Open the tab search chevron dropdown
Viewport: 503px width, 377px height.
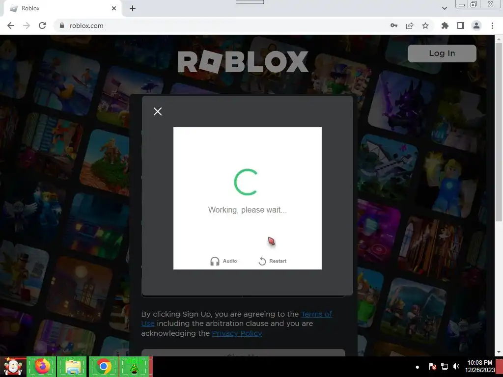444,8
